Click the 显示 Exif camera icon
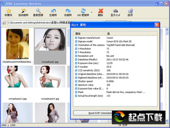170x128 pixels. pyautogui.click(x=115, y=12)
